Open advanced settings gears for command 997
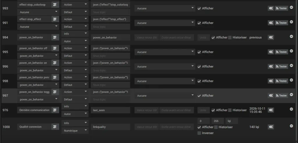The width and height of the screenshot is (298, 143). point(271,95)
